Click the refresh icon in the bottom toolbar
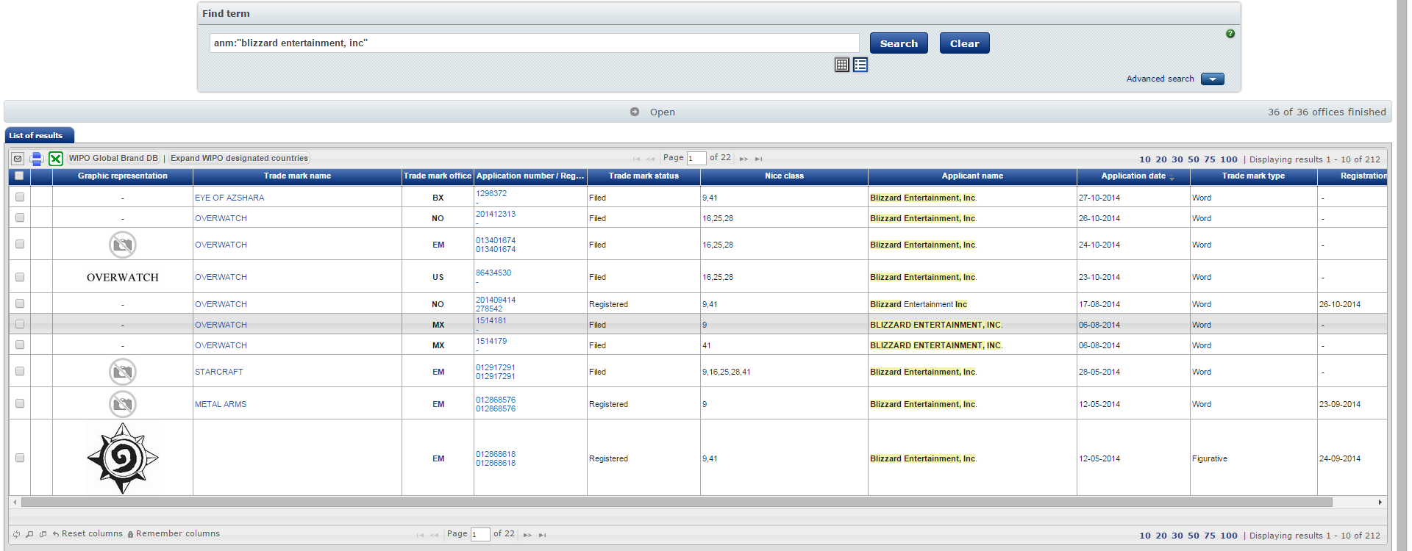Viewport: 1412px width, 551px height. click(x=17, y=534)
